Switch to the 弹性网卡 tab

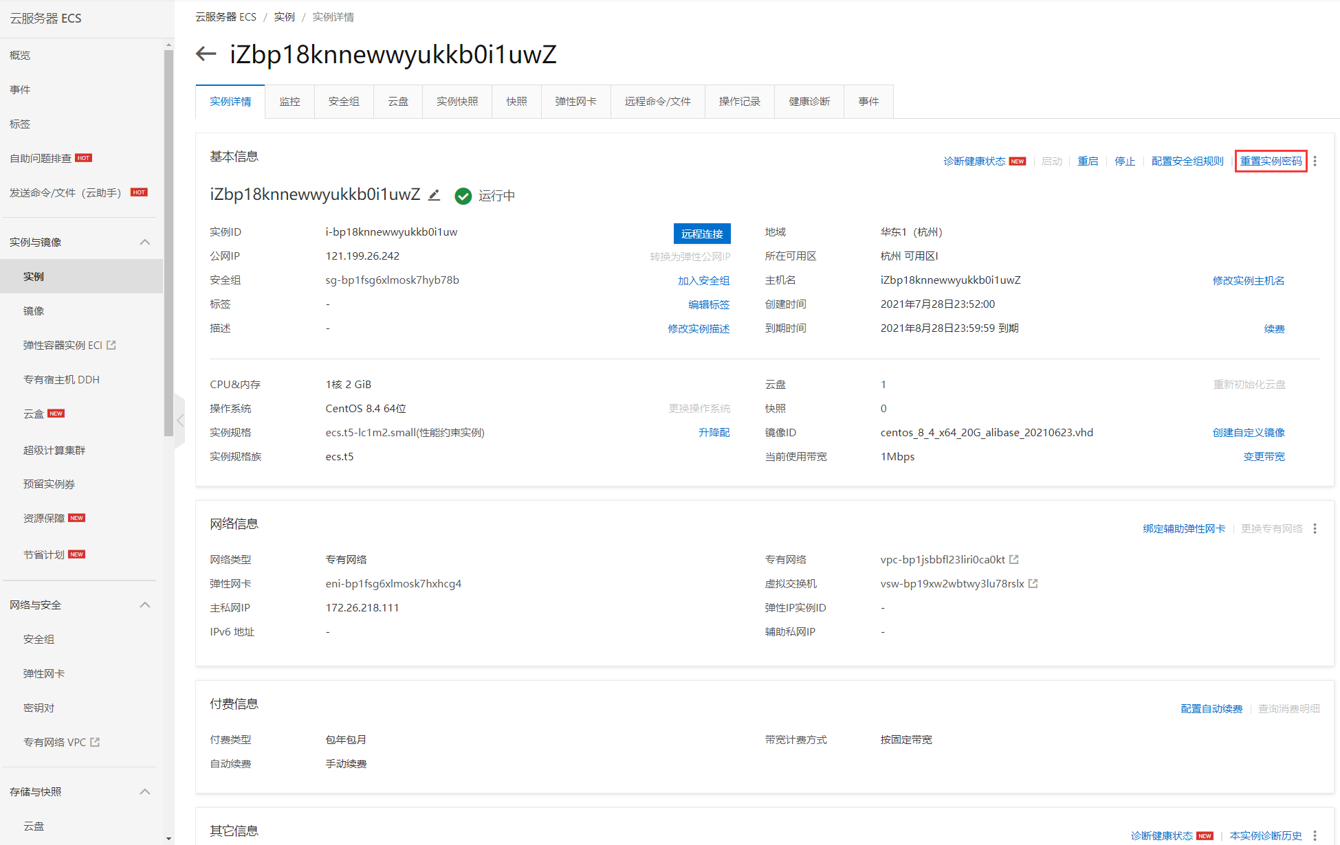575,101
